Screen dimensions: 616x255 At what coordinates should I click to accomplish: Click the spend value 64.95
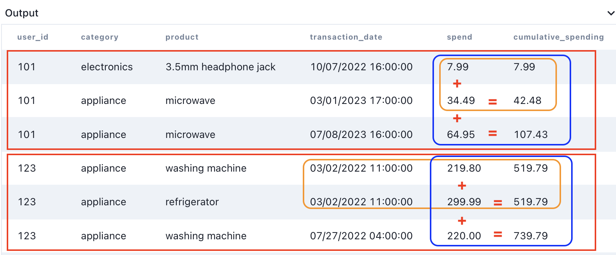coord(461,135)
